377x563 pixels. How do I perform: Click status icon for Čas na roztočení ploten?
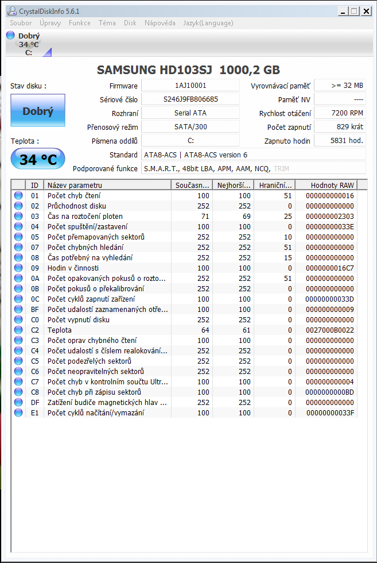click(18, 216)
